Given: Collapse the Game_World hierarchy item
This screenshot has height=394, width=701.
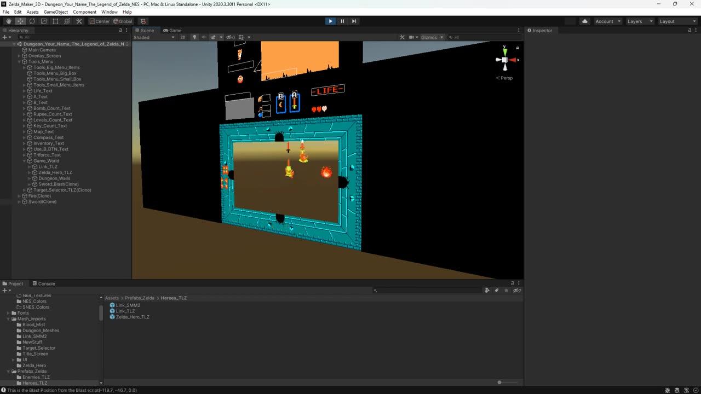Looking at the screenshot, I should click(25, 161).
